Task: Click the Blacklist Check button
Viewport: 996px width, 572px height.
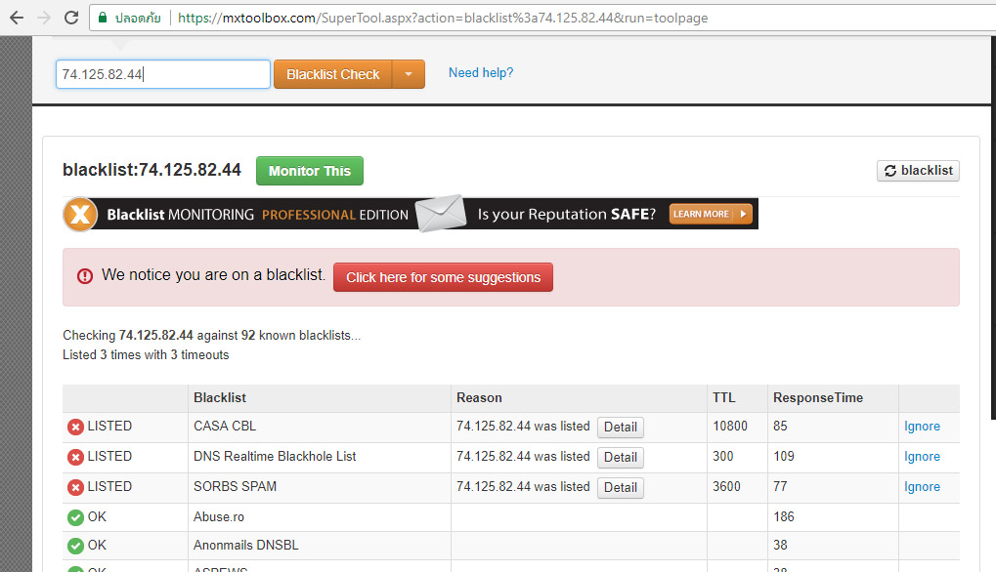Action: 333,74
